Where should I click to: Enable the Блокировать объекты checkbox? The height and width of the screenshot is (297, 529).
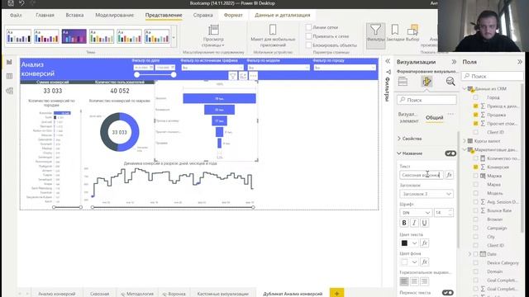pyautogui.click(x=308, y=45)
